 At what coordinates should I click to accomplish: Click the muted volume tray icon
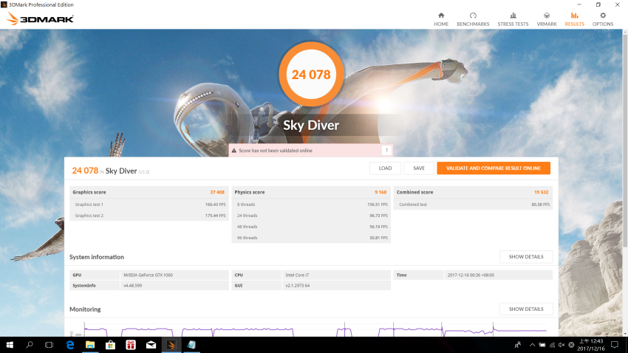click(x=562, y=345)
